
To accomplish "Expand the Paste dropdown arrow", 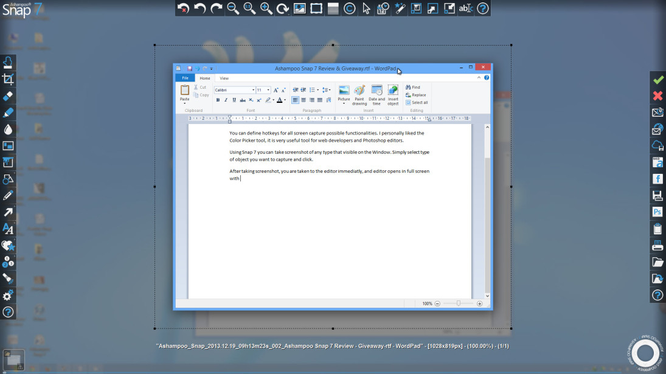I will pyautogui.click(x=184, y=103).
